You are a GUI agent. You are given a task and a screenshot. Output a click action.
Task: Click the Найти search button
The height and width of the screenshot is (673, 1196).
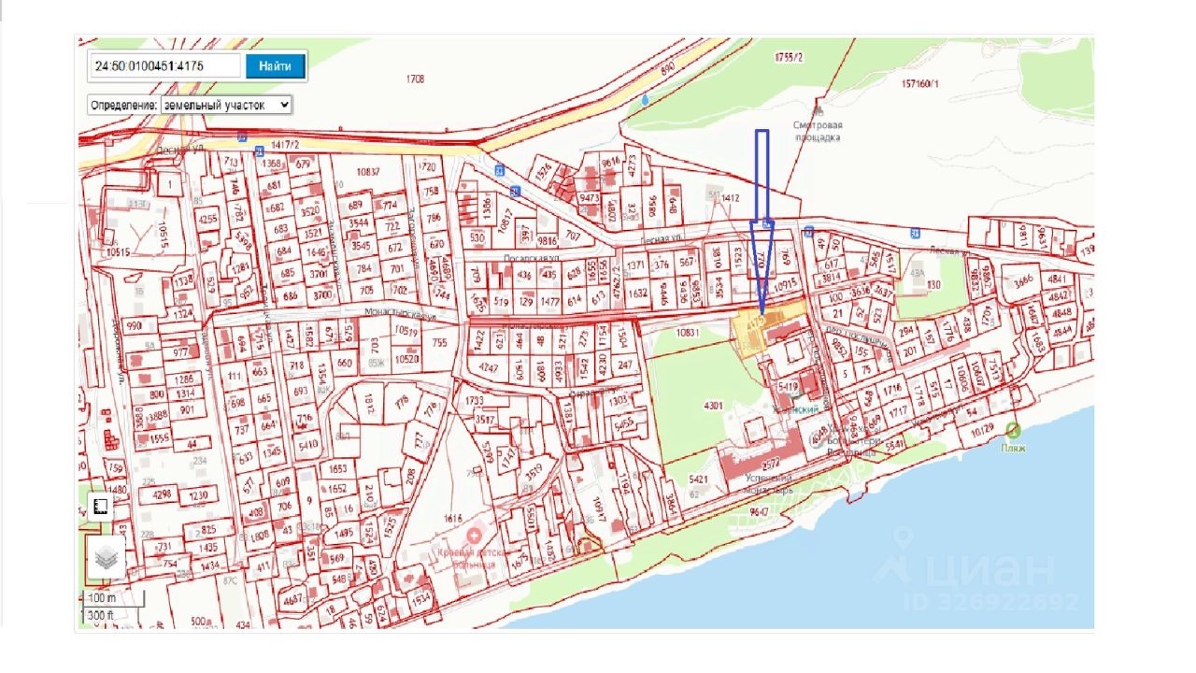[x=276, y=65]
